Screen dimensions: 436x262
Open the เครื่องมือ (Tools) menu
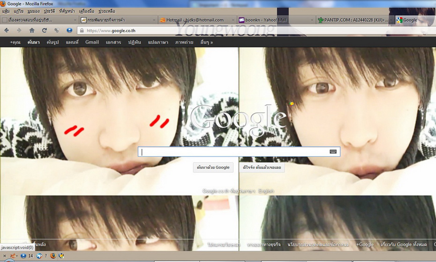tap(87, 11)
